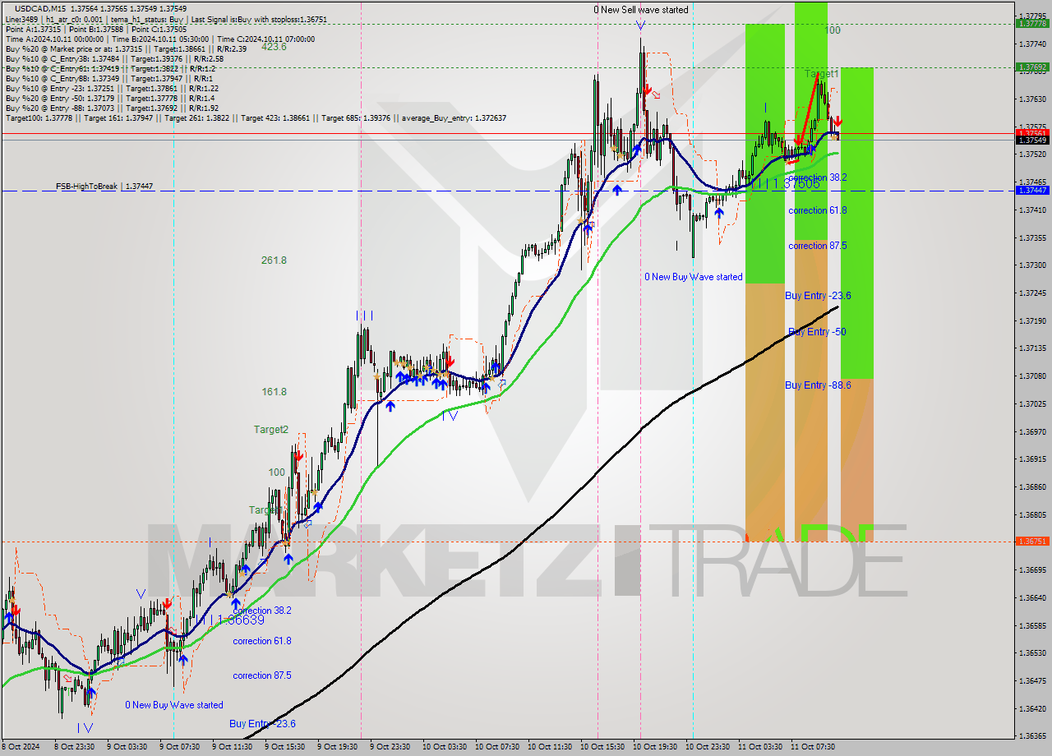The width and height of the screenshot is (1052, 756).
Task: Click the 1.37795 value on price axis
Action: tap(1032, 16)
